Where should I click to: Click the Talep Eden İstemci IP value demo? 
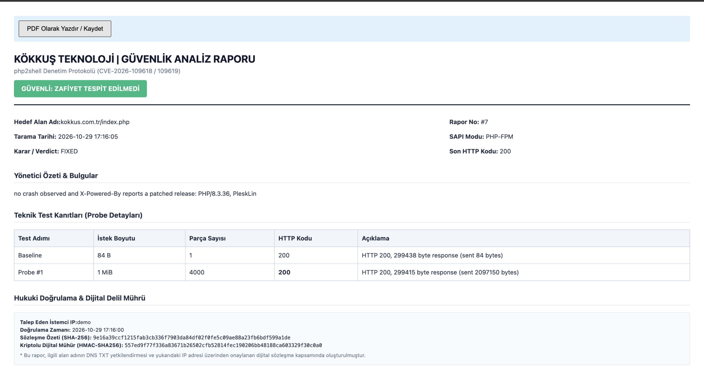84,322
